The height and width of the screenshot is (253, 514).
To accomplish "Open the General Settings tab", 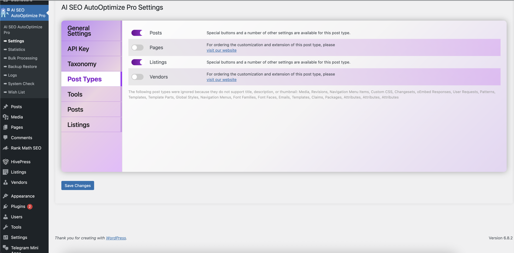I will (x=91, y=31).
